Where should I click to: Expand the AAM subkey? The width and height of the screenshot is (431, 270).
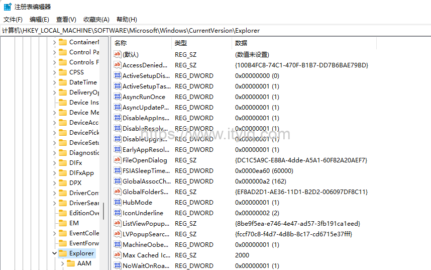(x=62, y=263)
